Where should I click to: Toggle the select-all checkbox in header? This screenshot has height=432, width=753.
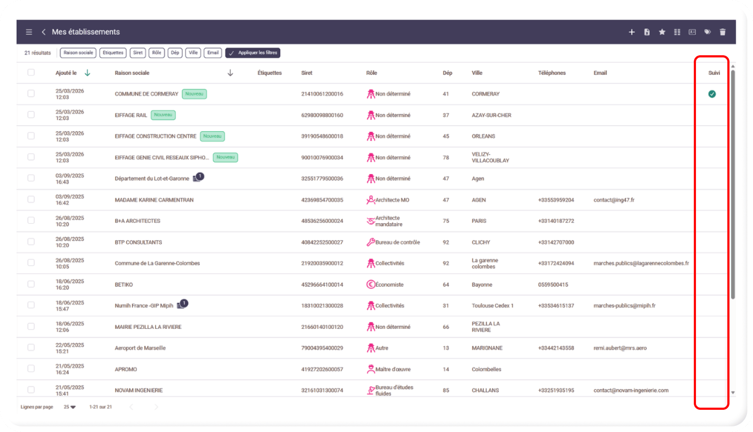(x=31, y=73)
